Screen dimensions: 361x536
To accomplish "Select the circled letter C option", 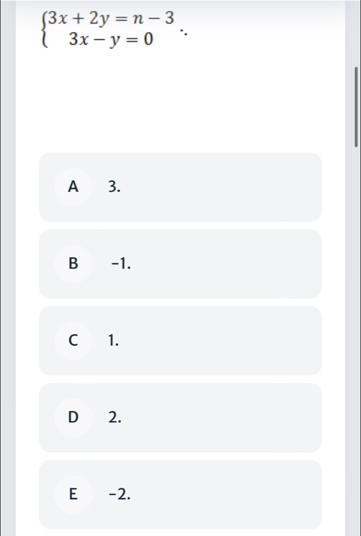I will click(73, 341).
